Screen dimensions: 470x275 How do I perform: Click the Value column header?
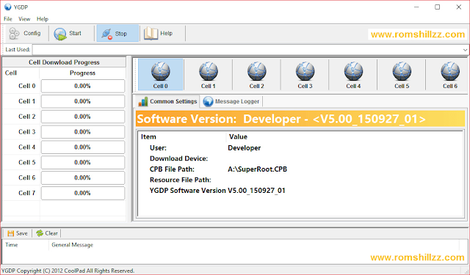(x=344, y=136)
